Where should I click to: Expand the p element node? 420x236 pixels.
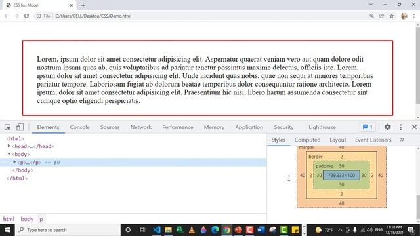coord(14,162)
